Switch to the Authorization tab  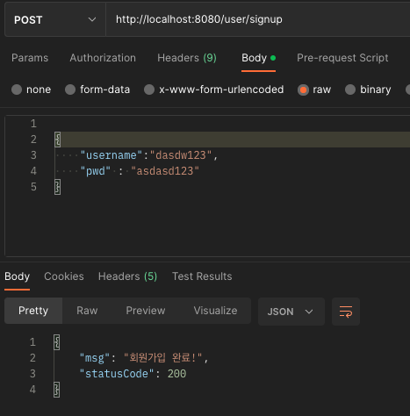[103, 58]
